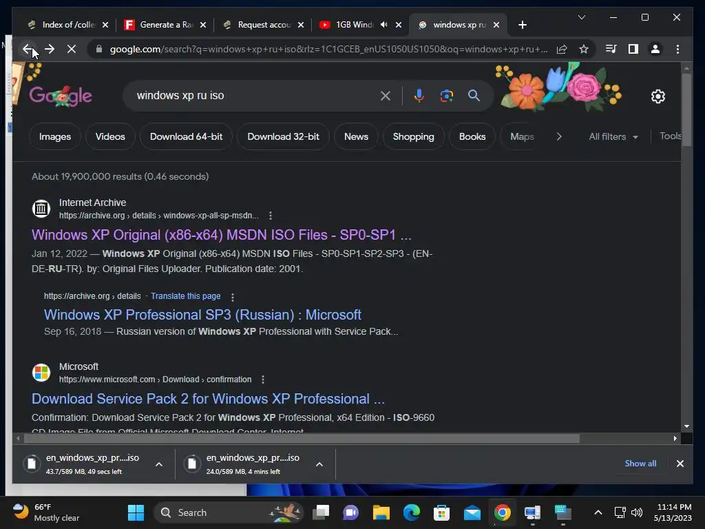
Task: Open Task View on taskbar
Action: click(321, 512)
